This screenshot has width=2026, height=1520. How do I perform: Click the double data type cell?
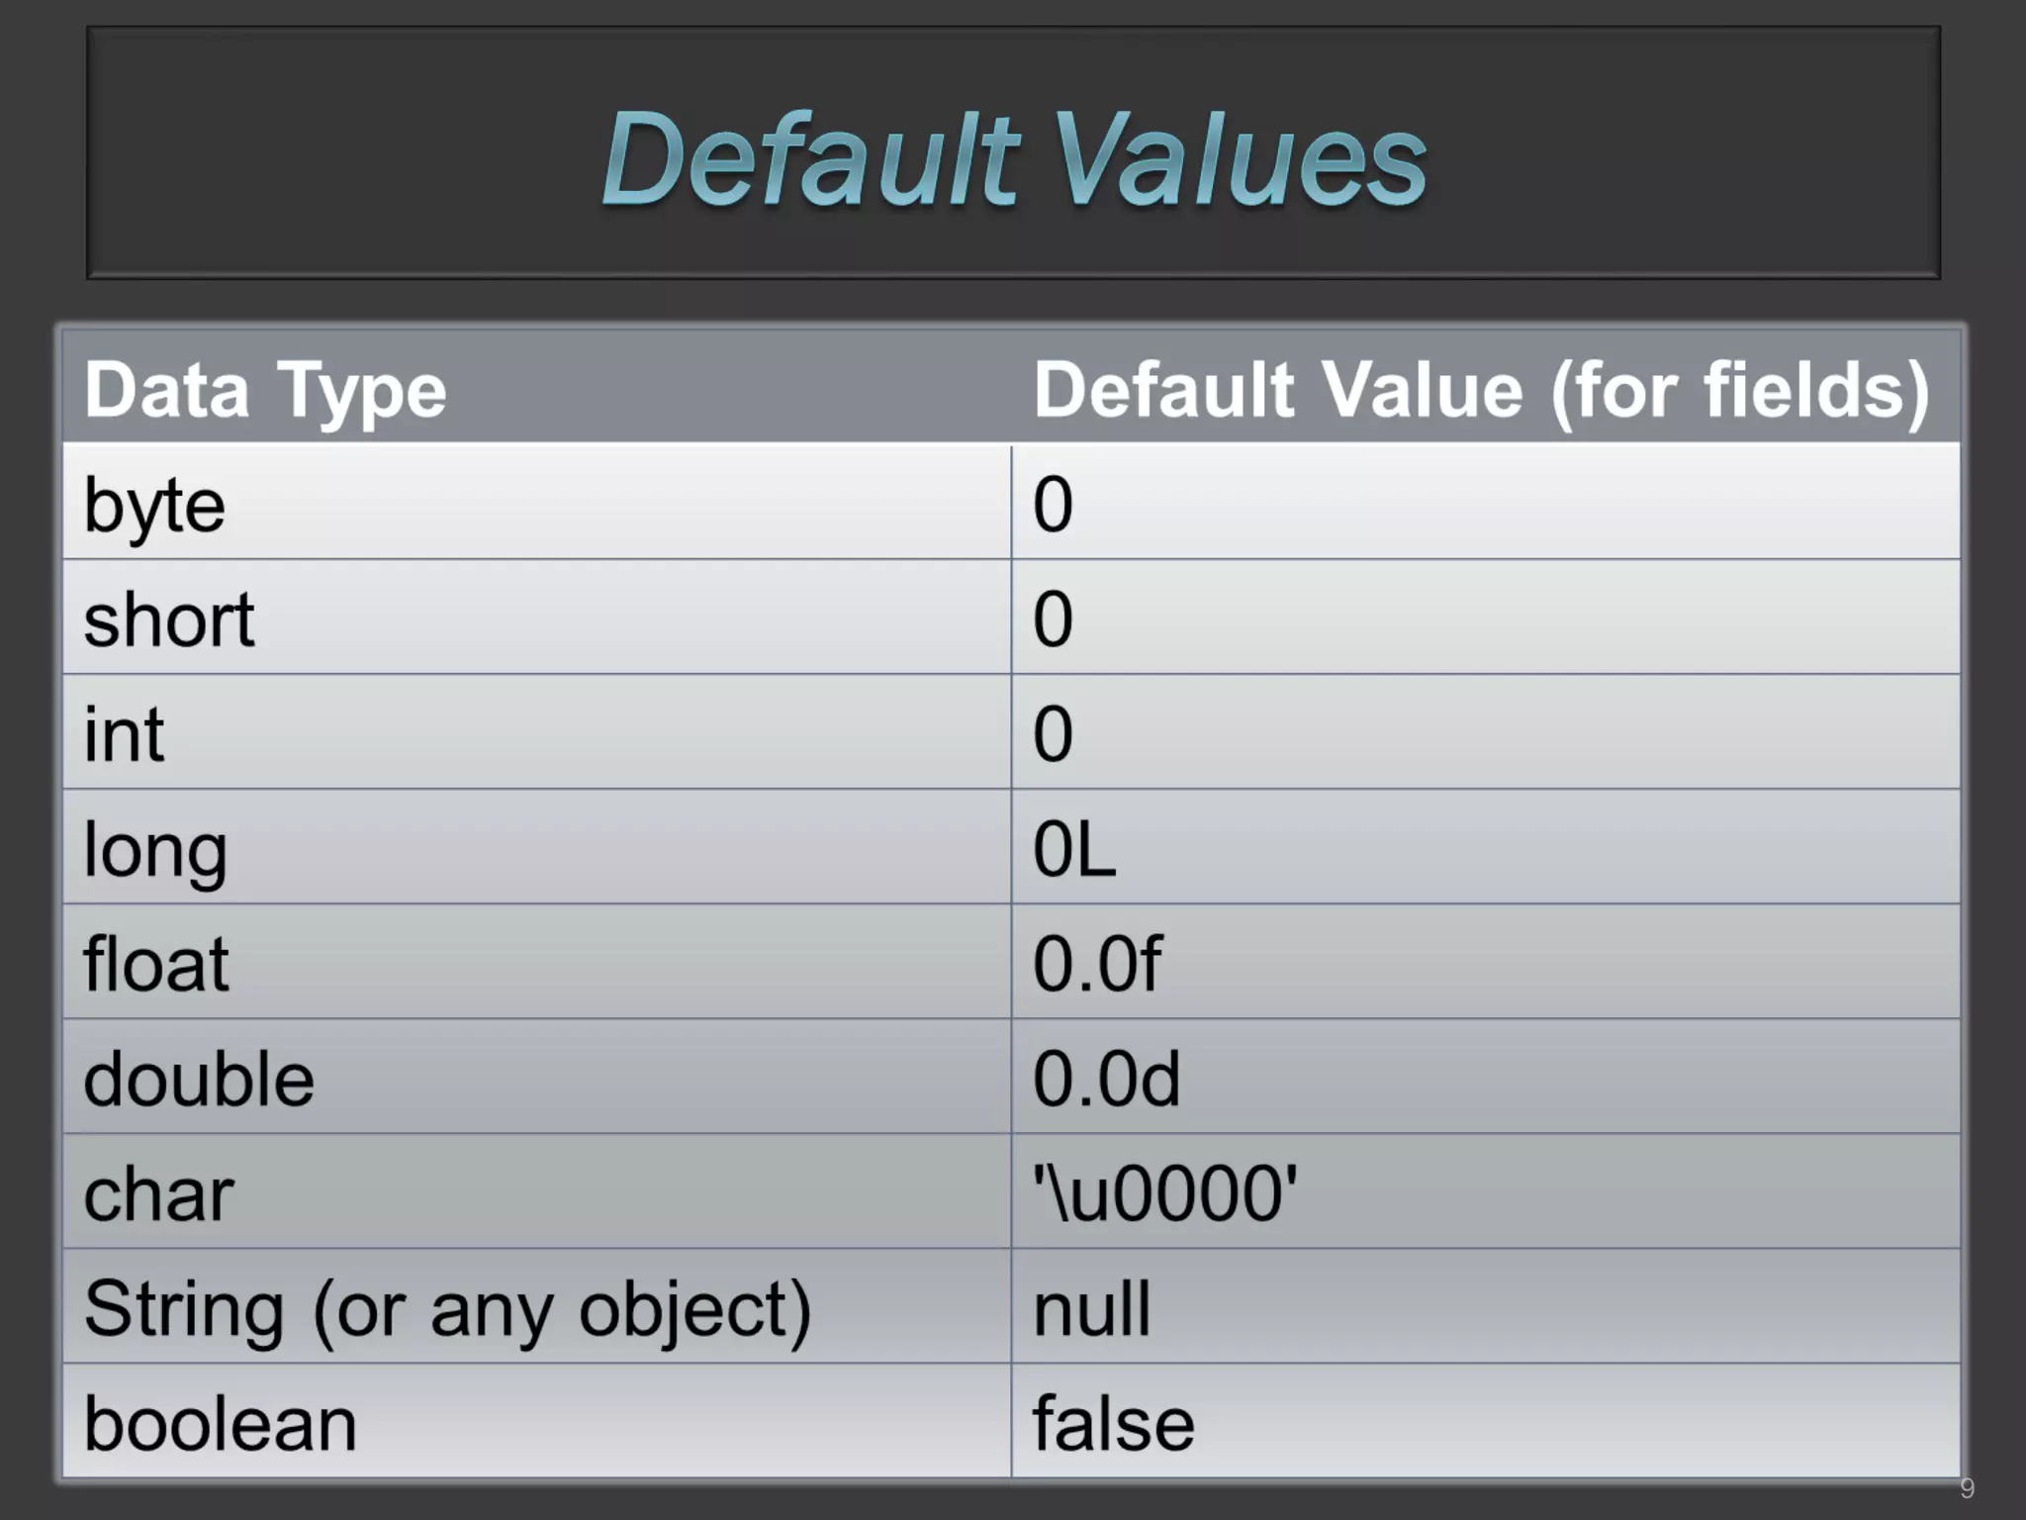[199, 1079]
